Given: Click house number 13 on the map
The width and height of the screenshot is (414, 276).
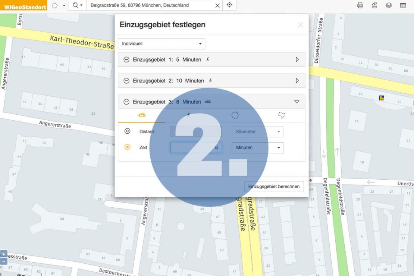Looking at the screenshot, I should (x=44, y=143).
